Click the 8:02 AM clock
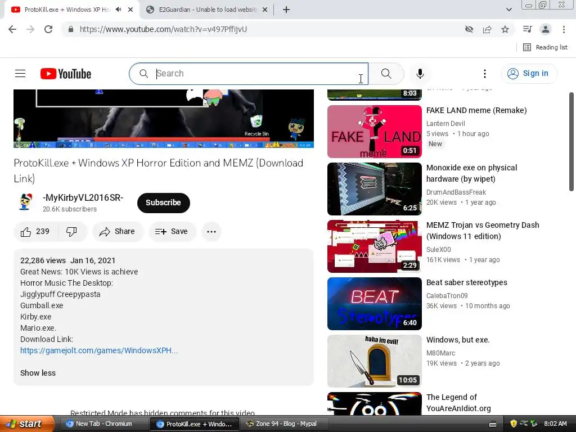 (555, 424)
